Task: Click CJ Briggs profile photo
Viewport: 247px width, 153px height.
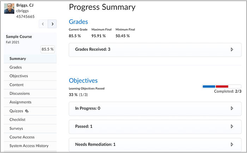Action: point(9,8)
